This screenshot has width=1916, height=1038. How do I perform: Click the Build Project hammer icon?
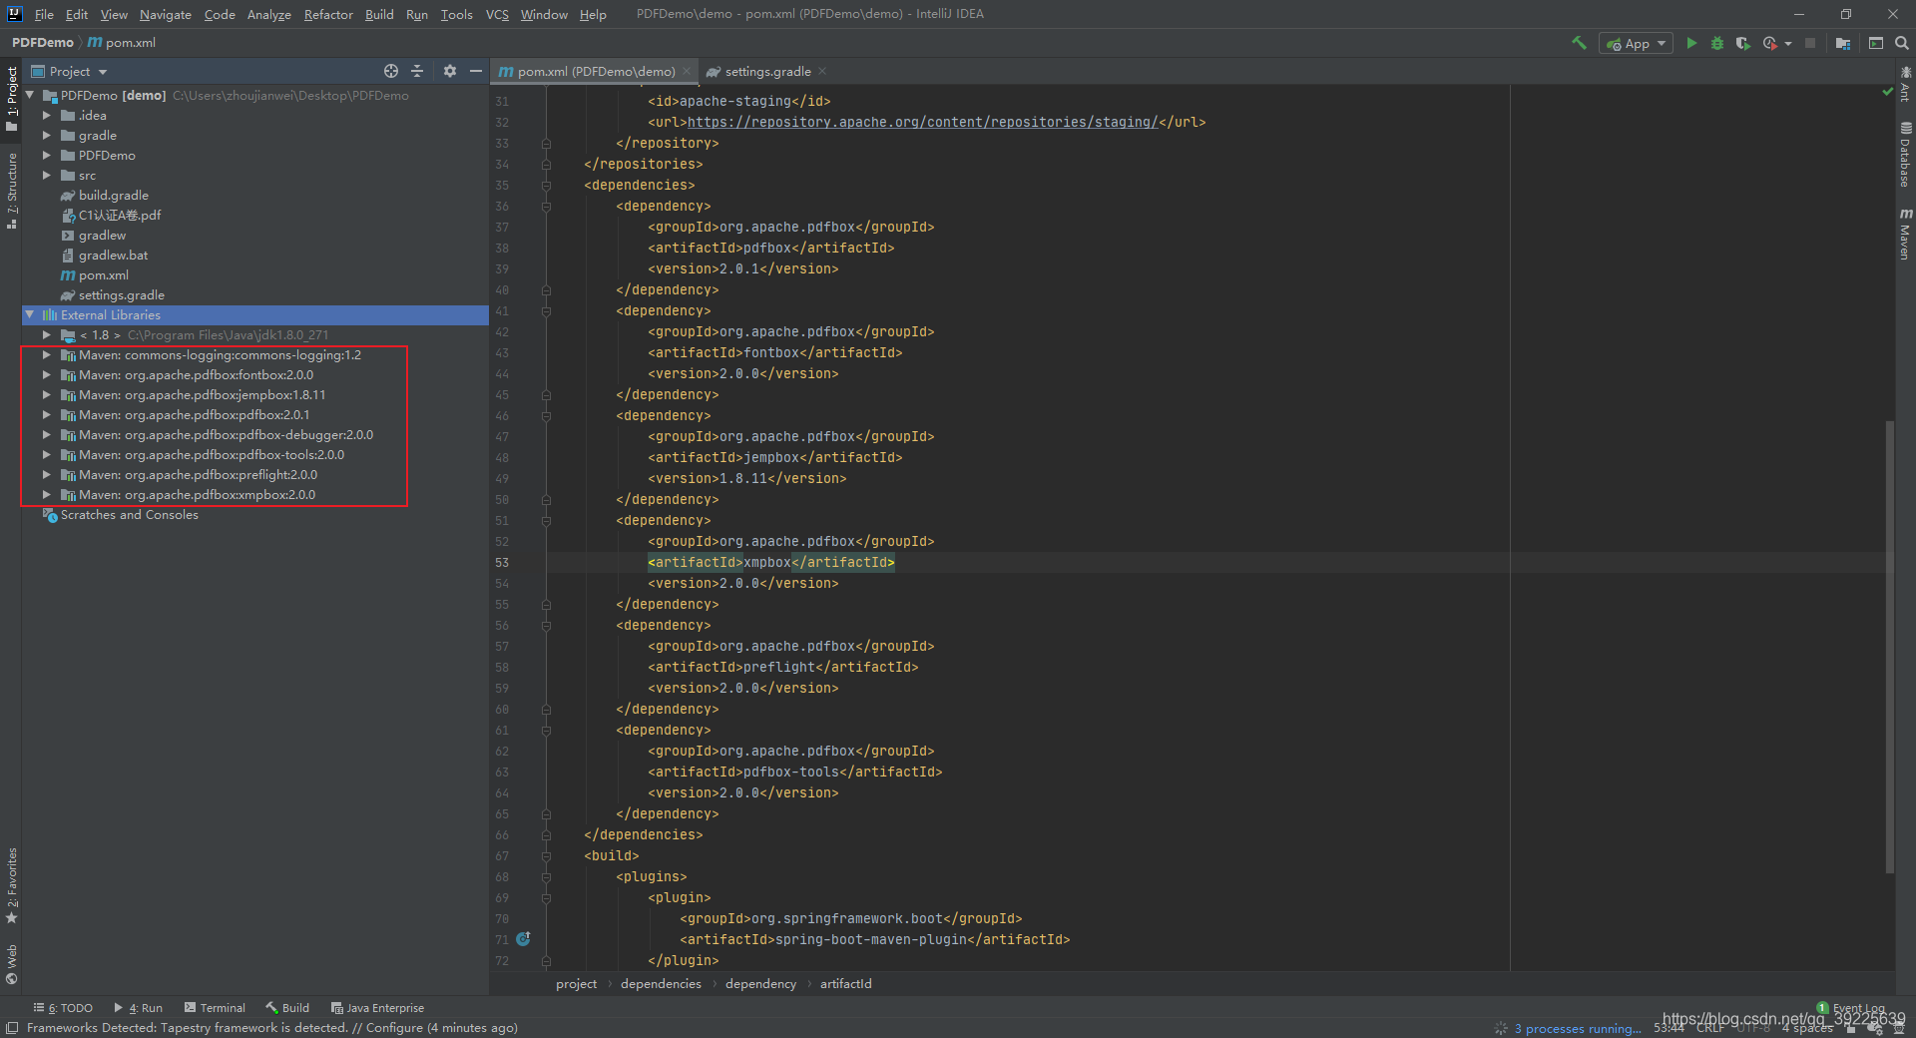point(1580,43)
